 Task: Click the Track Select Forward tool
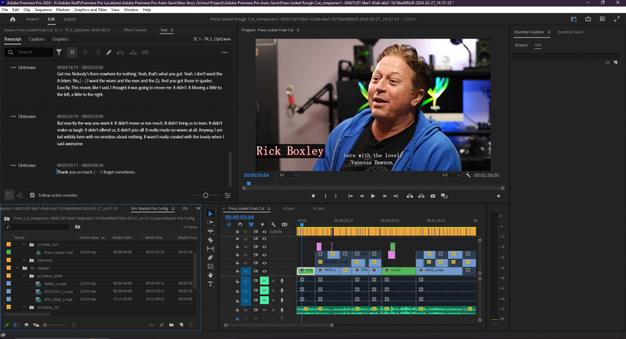coord(211,222)
